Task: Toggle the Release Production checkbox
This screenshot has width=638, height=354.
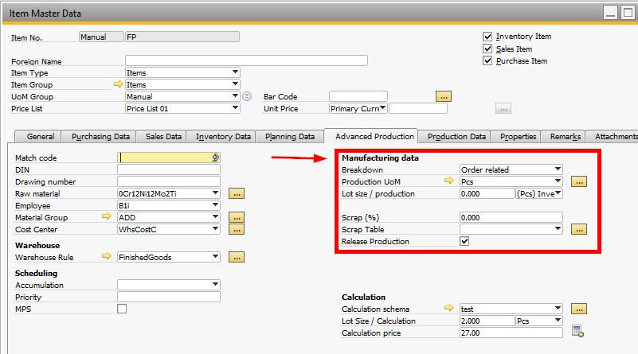Action: [465, 241]
